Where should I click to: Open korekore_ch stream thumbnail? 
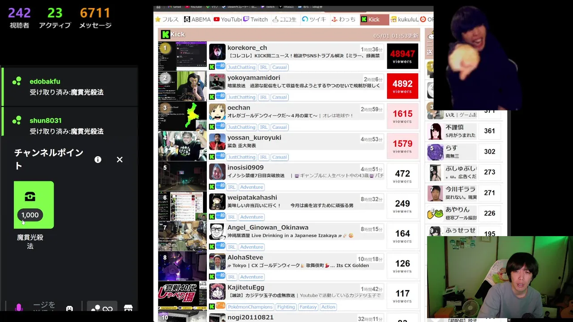tap(182, 56)
